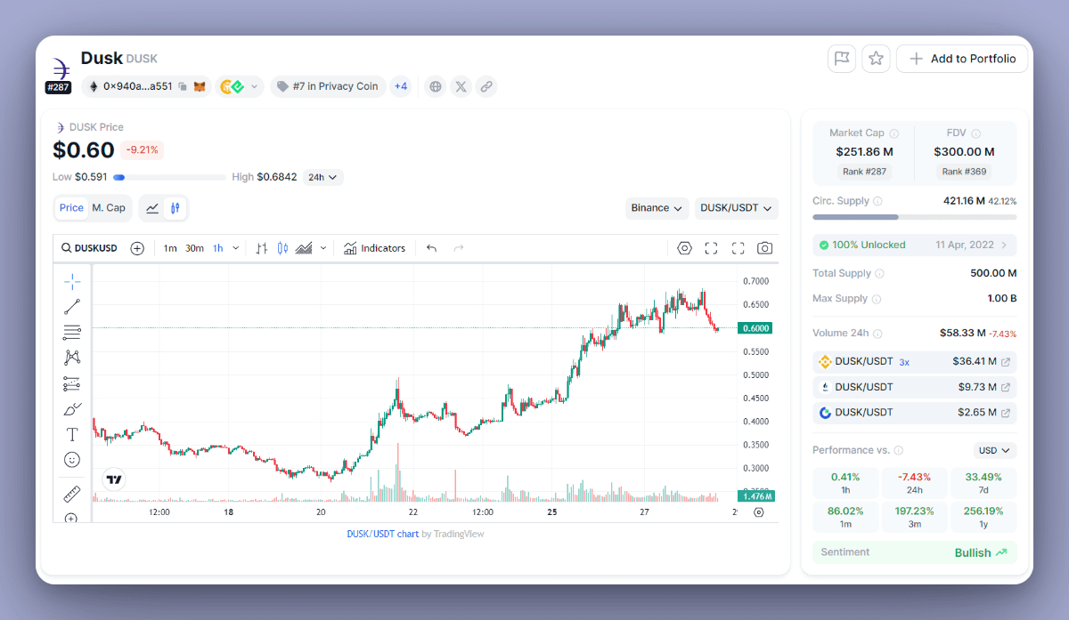
Task: Select the ruler measure tool
Action: pyautogui.click(x=72, y=493)
